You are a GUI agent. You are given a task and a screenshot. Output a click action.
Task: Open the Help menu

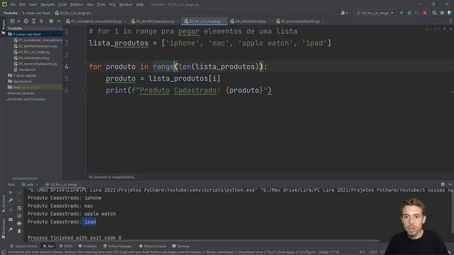click(x=140, y=5)
